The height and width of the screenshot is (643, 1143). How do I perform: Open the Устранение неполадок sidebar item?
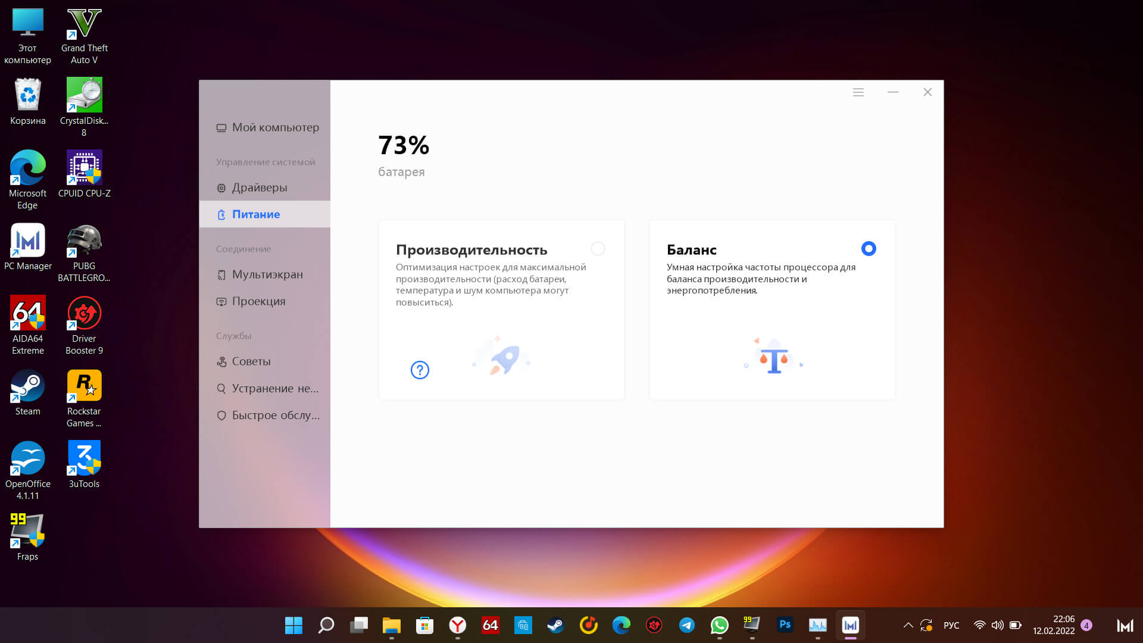pos(274,388)
